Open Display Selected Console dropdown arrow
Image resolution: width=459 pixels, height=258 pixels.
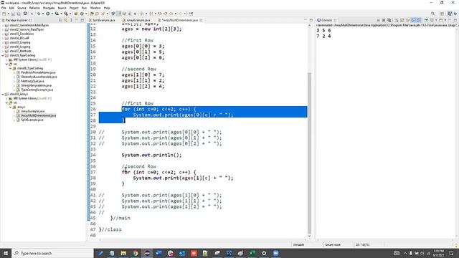436,20
